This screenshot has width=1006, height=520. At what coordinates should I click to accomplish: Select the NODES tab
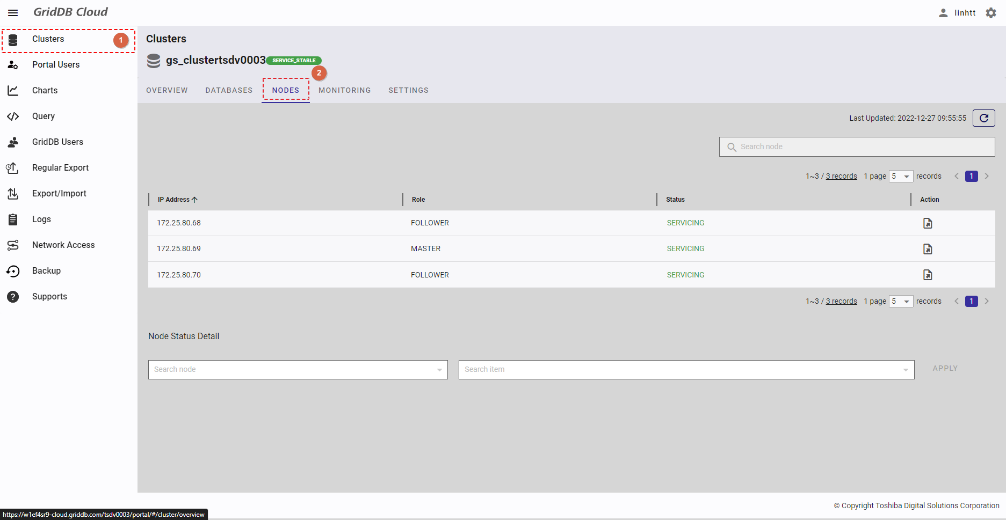click(286, 90)
